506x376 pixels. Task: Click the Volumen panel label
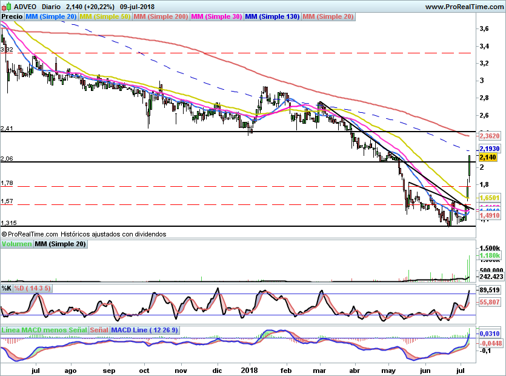point(16,244)
